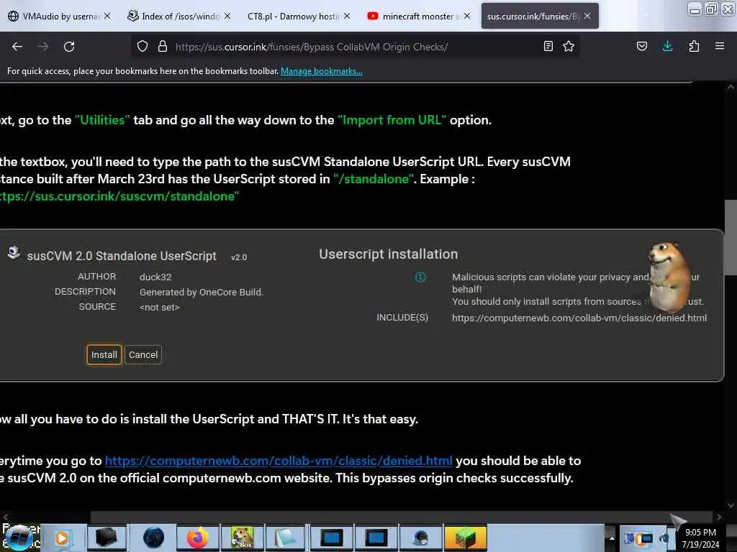Open the Pocket save icon
This screenshot has height=552, width=737.
click(x=642, y=47)
